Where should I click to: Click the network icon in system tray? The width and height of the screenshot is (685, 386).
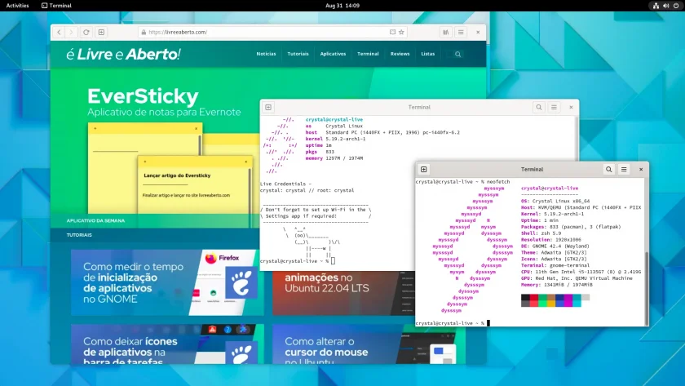coord(656,6)
